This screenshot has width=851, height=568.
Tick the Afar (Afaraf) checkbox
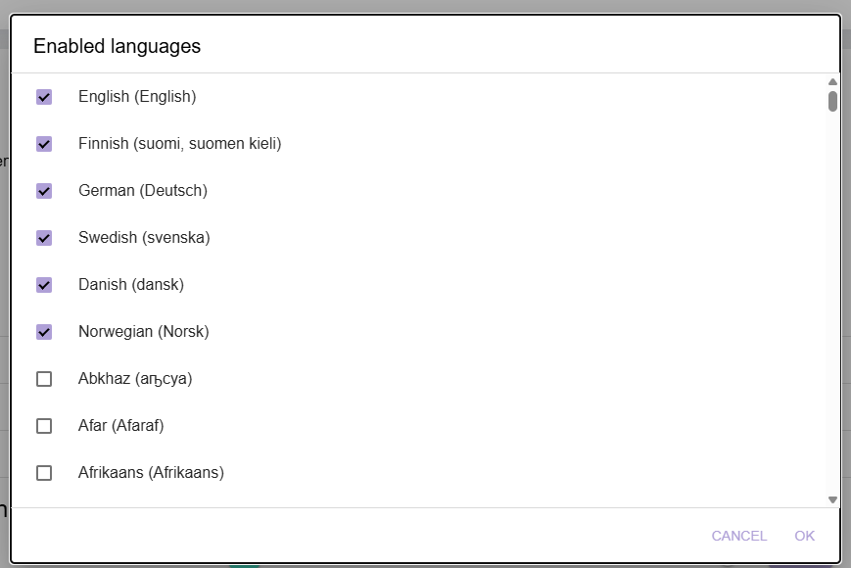click(44, 426)
